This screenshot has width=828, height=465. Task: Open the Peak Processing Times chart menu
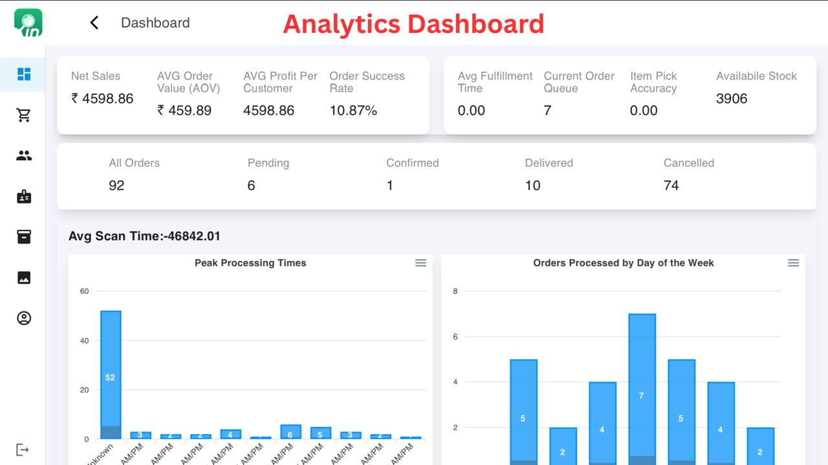420,263
